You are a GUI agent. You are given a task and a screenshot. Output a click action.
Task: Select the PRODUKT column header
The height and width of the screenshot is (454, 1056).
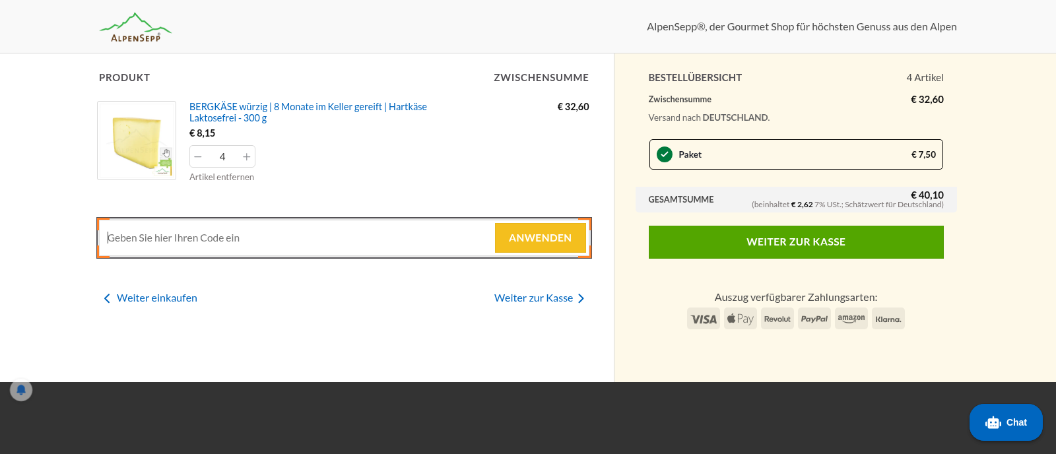point(125,78)
